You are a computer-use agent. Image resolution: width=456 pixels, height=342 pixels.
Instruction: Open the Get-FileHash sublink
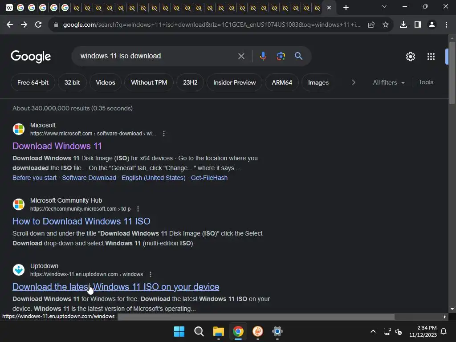[209, 178]
